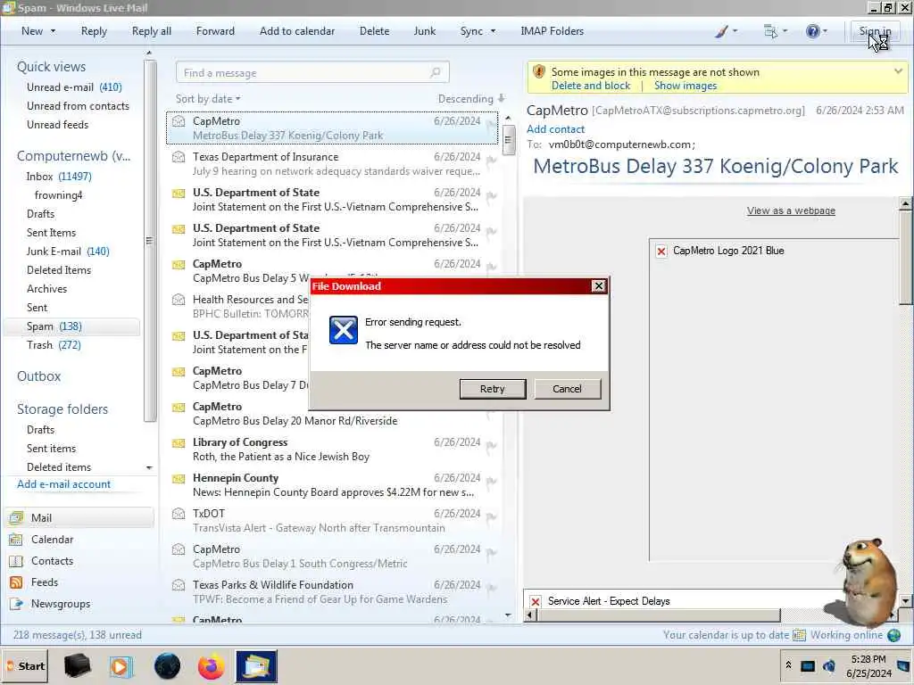This screenshot has width=914, height=685.
Task: Click the media player icon in taskbar
Action: 121,666
